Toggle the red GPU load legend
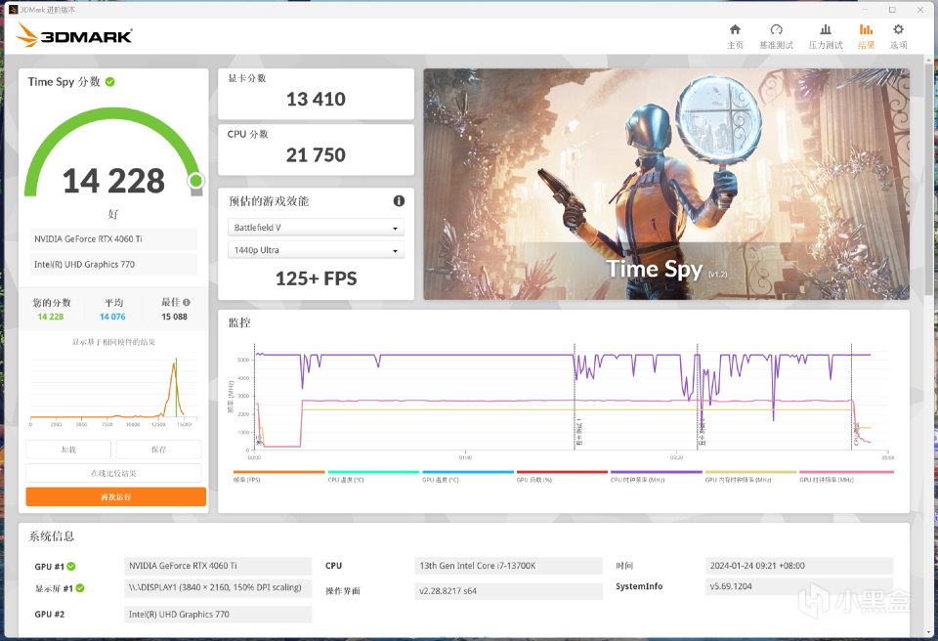 [x=563, y=476]
